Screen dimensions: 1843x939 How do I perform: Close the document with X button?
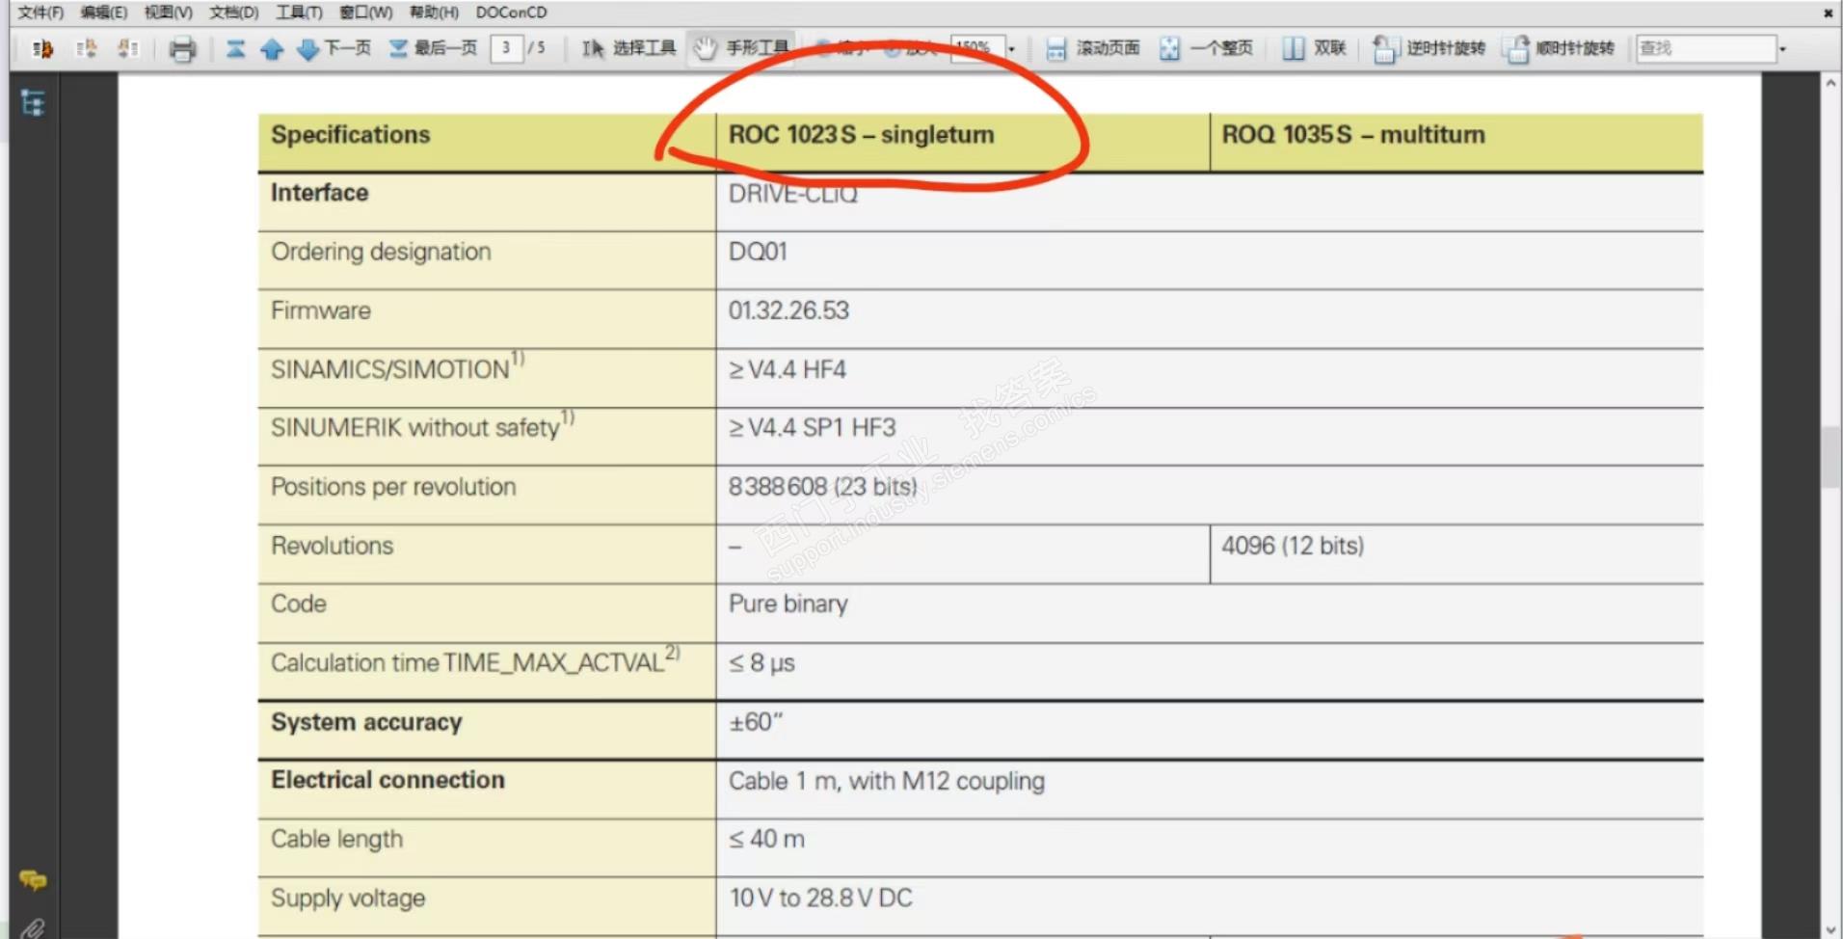click(1828, 13)
